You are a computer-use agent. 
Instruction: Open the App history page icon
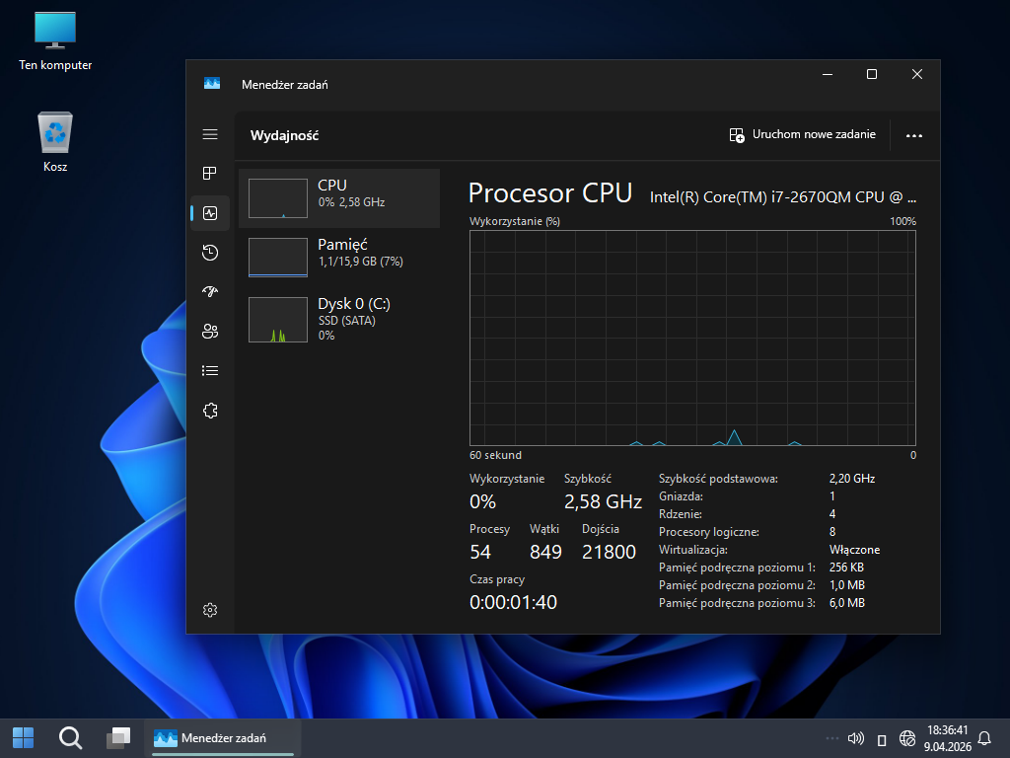pyautogui.click(x=209, y=253)
